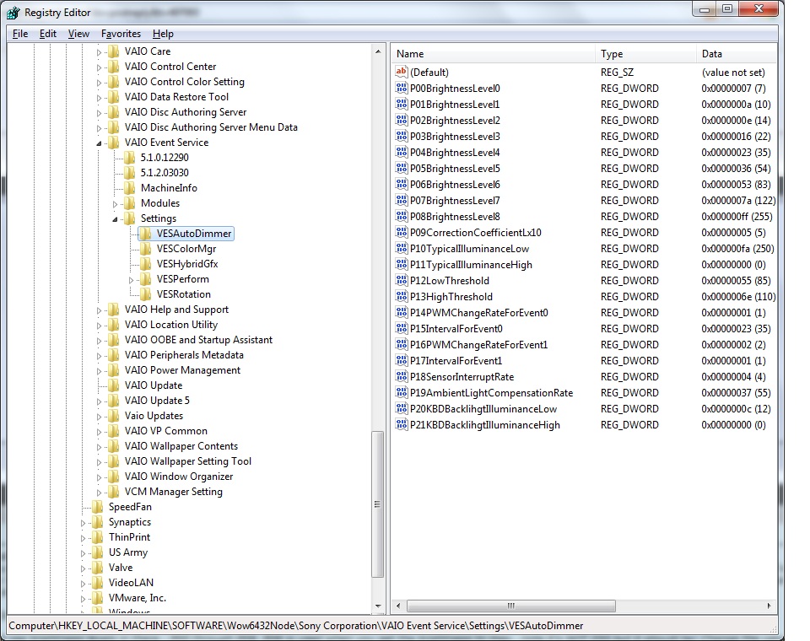Click the VESColorMgr folder icon

click(x=147, y=249)
